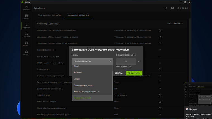This screenshot has width=212, height=119.
Task: Click the Метод представления value Авто
Action: coord(116,115)
